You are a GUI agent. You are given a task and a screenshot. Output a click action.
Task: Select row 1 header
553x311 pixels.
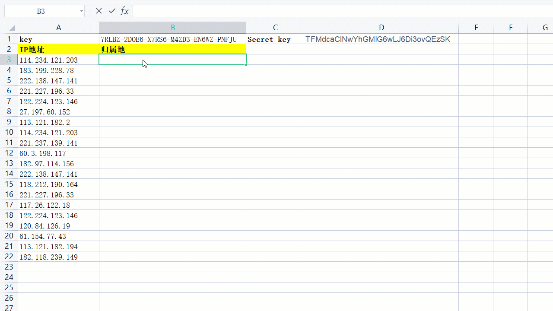pos(9,39)
